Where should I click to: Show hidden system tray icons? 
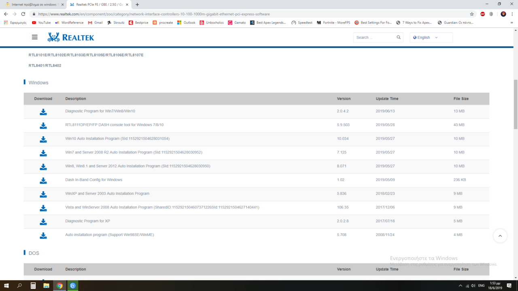pos(460,286)
